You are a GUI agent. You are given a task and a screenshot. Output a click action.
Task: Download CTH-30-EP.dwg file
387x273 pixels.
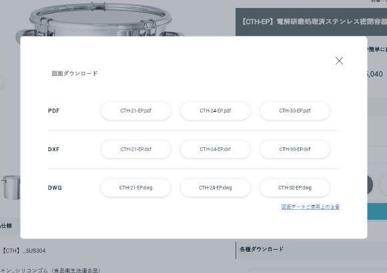pos(295,188)
